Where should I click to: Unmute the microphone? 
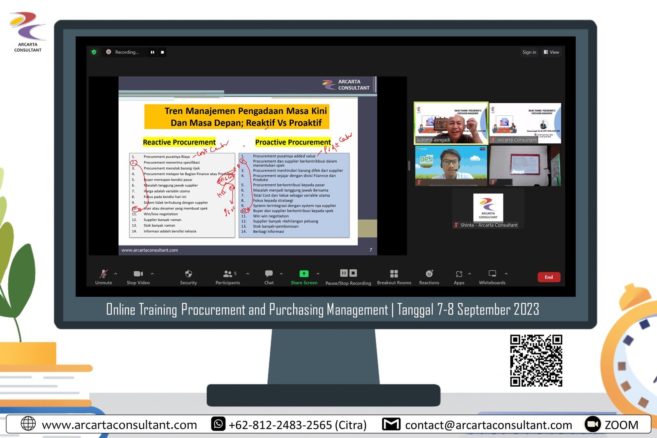(x=103, y=274)
